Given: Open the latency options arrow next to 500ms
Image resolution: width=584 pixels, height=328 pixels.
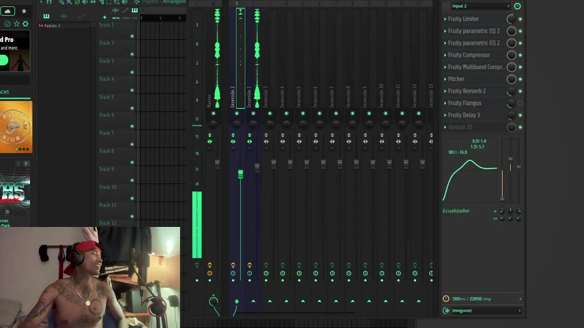Looking at the screenshot, I should 520,299.
